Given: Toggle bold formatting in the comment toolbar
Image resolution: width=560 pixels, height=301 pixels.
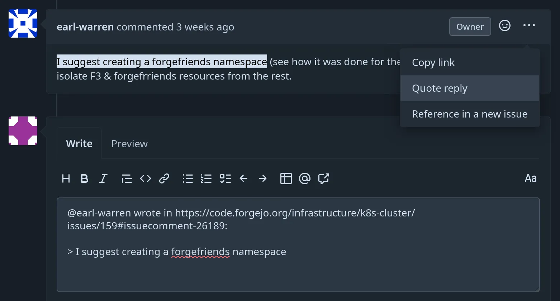Looking at the screenshot, I should click(85, 178).
